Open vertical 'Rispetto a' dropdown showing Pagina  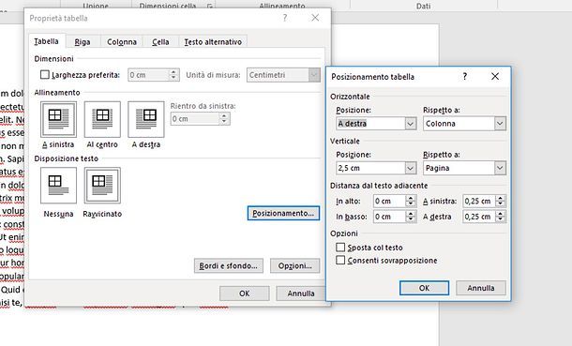point(500,168)
